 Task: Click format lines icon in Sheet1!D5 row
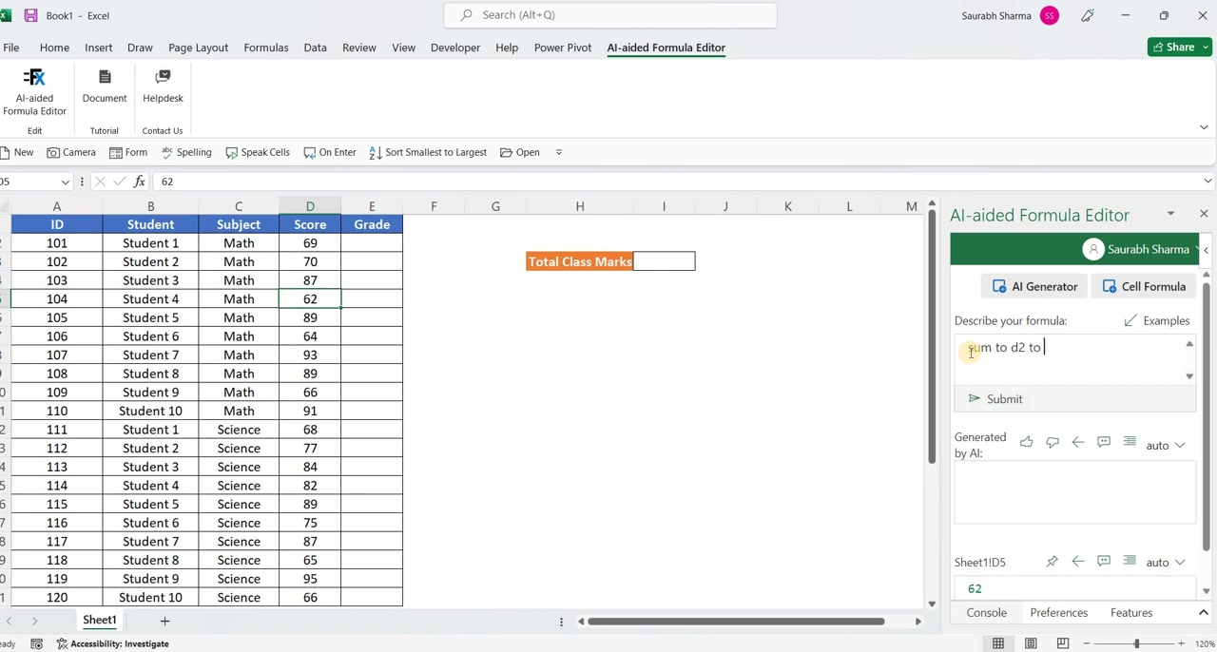pos(1129,562)
